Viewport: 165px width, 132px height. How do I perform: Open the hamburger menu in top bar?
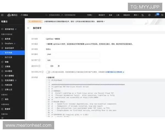2,15
